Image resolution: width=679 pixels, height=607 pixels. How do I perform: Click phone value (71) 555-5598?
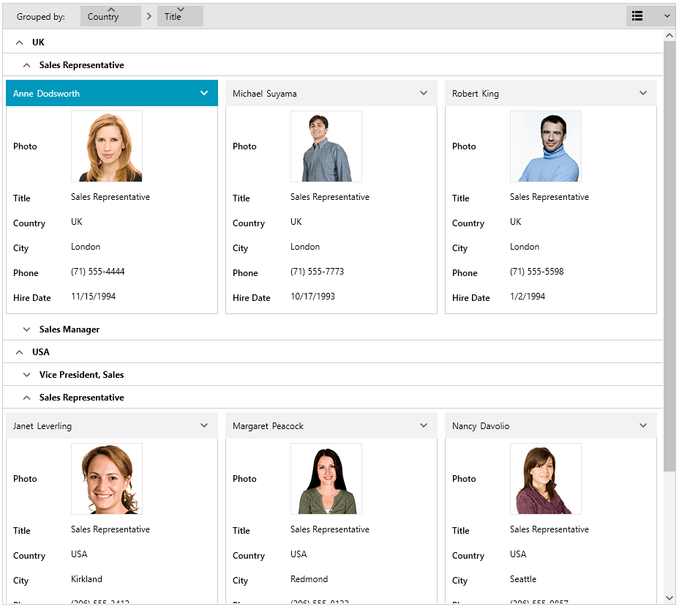[x=537, y=272]
